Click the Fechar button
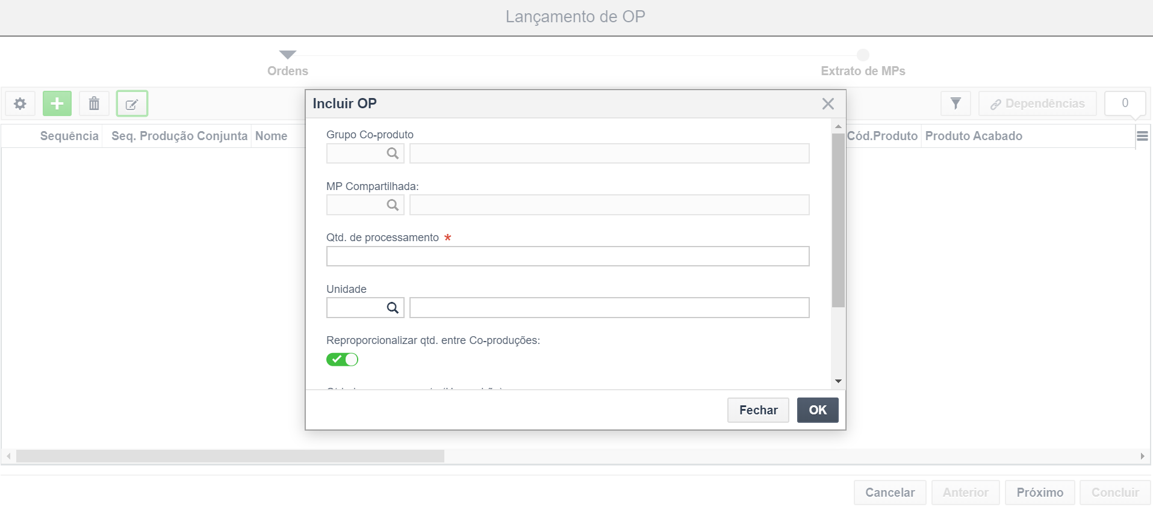This screenshot has height=522, width=1153. (x=758, y=410)
